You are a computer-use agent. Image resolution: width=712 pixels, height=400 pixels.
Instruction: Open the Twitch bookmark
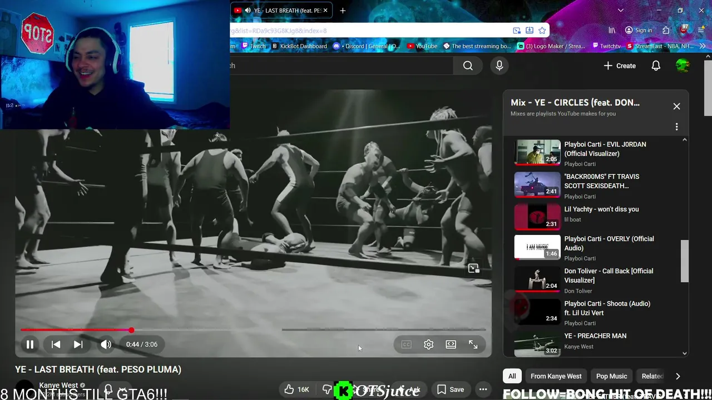pos(253,46)
